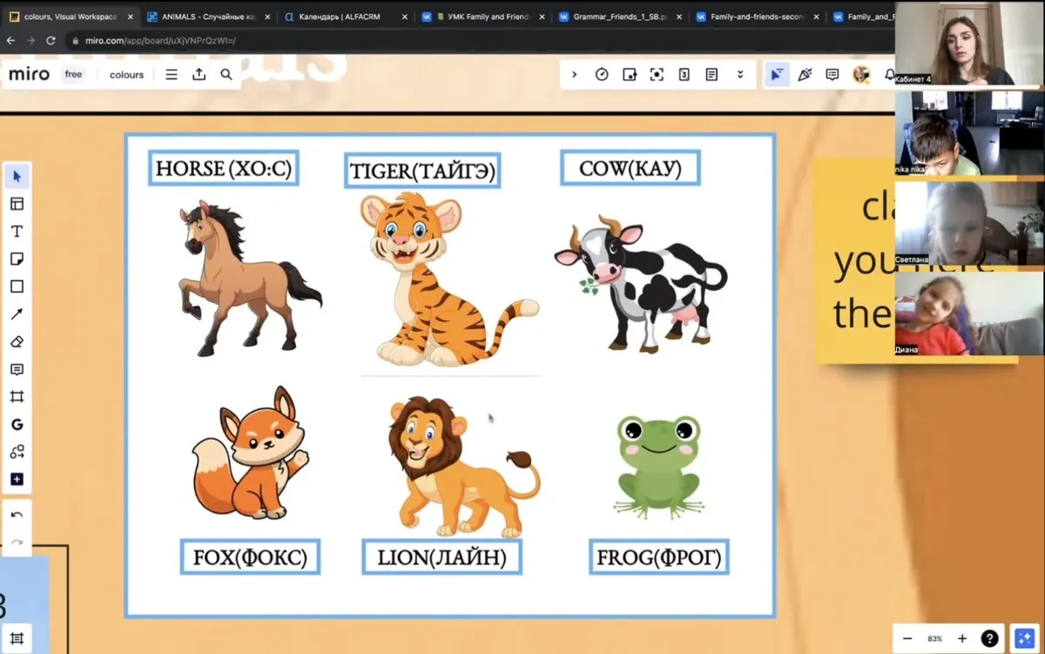The height and width of the screenshot is (654, 1045).
Task: Open the Miro AI sparkle button
Action: (x=1023, y=638)
